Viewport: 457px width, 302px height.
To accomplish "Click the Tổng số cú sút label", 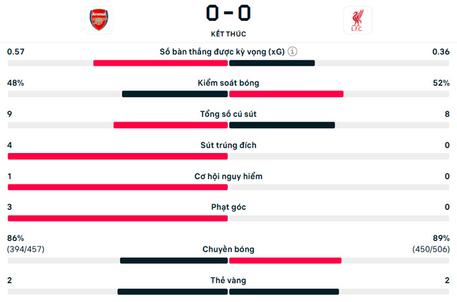I will click(229, 114).
